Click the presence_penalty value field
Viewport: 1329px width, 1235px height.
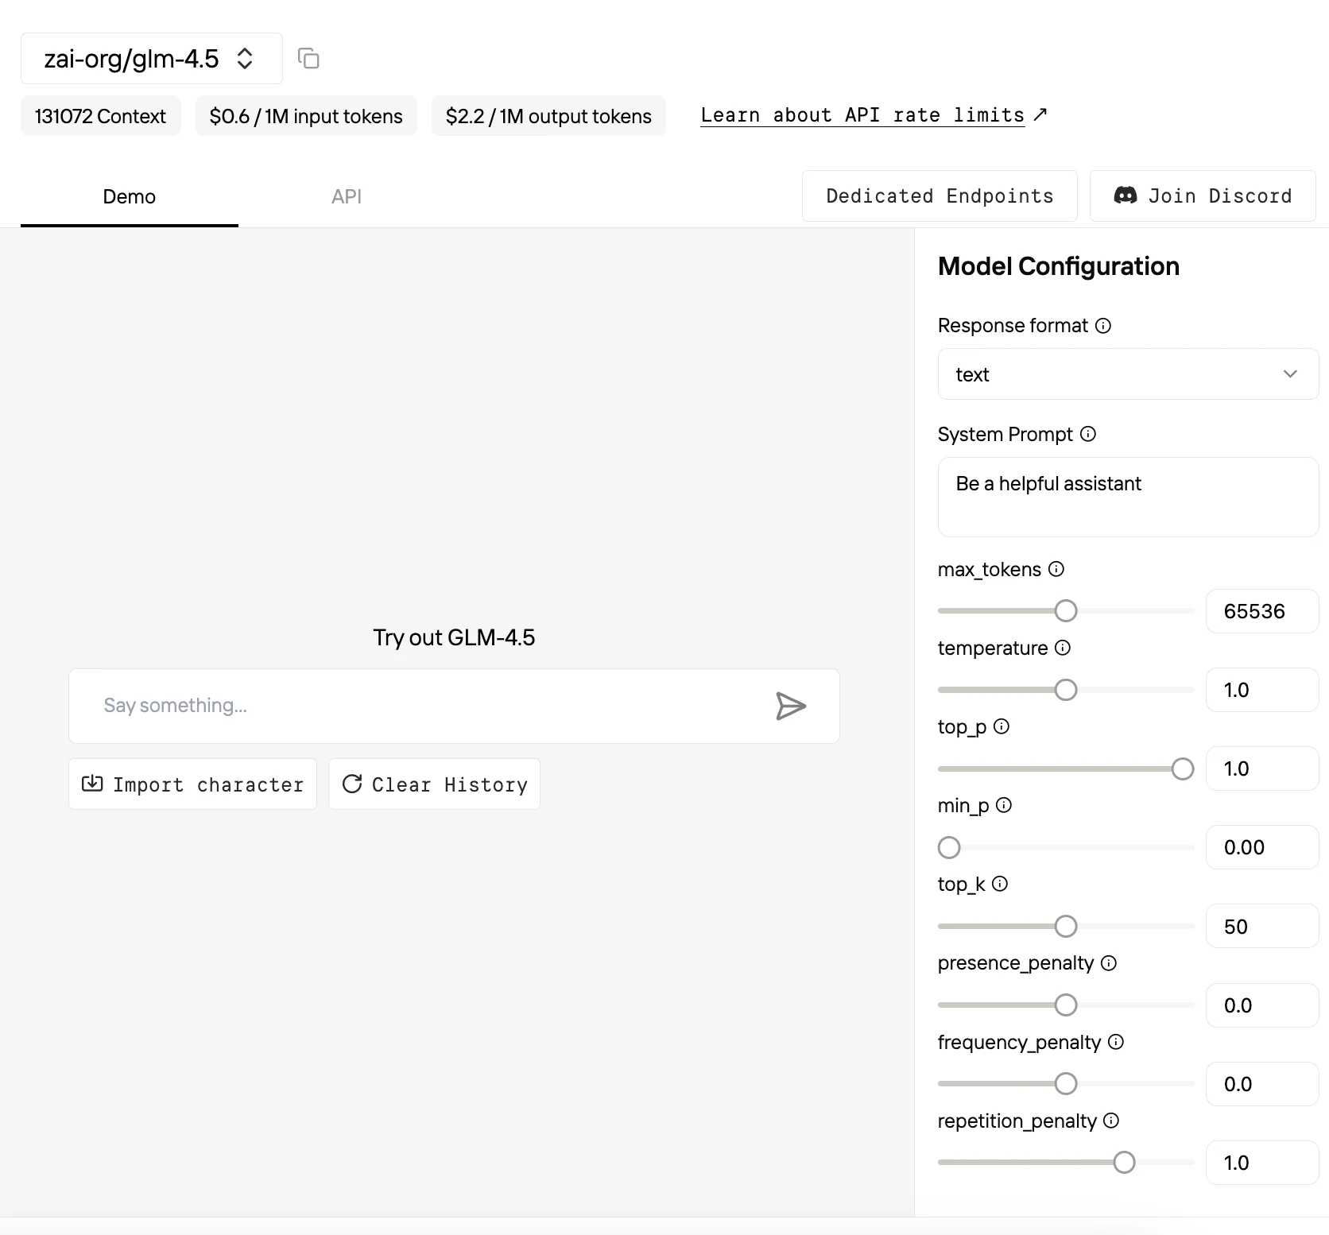coord(1262,1005)
